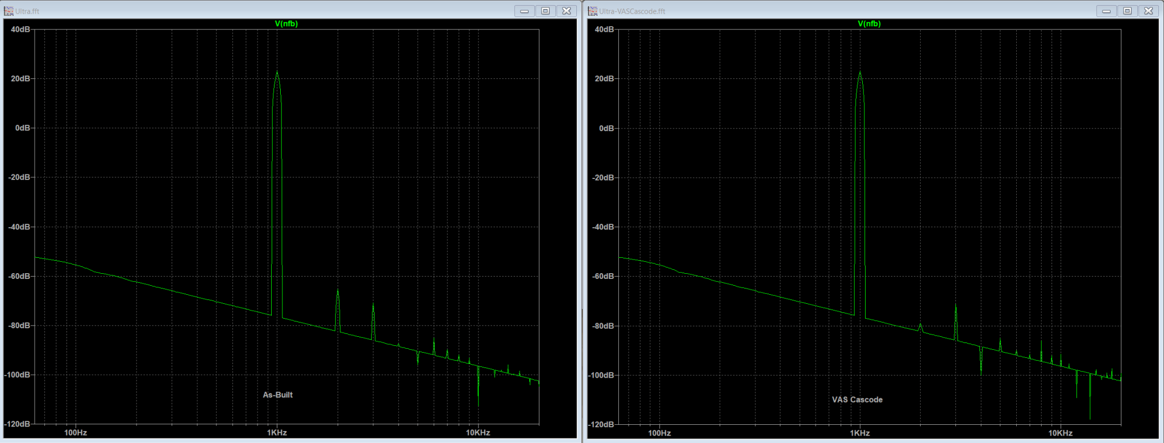Click the 2KHz second harmonic spike in Ultra.fft
Screen dimensions: 1164x443
click(338, 310)
